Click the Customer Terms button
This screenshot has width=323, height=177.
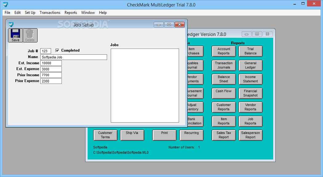click(105, 135)
